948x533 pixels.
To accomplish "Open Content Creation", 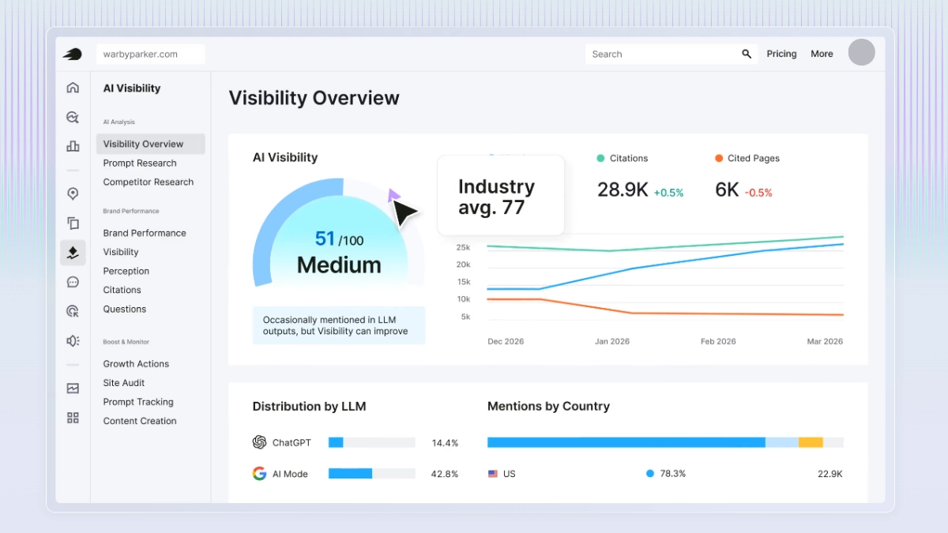I will tap(140, 421).
